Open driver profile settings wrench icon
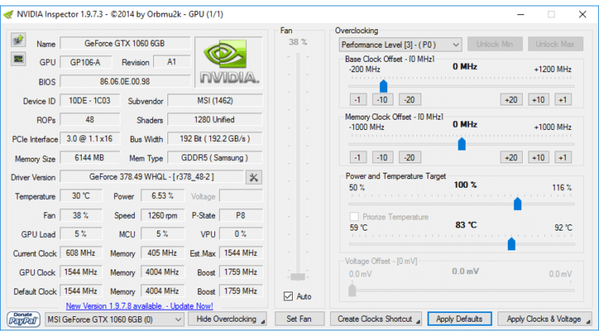The width and height of the screenshot is (599, 336). click(x=254, y=178)
